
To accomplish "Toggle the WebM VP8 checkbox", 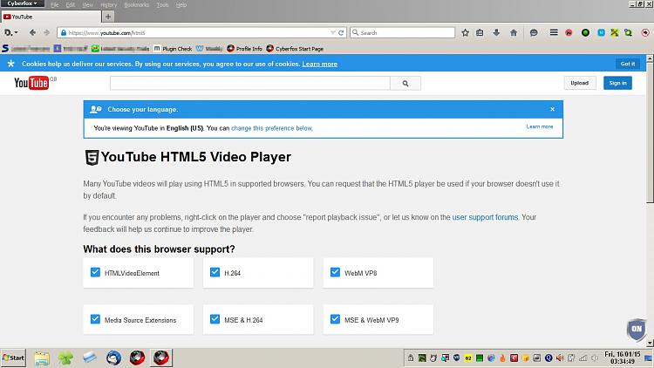I will coord(335,272).
